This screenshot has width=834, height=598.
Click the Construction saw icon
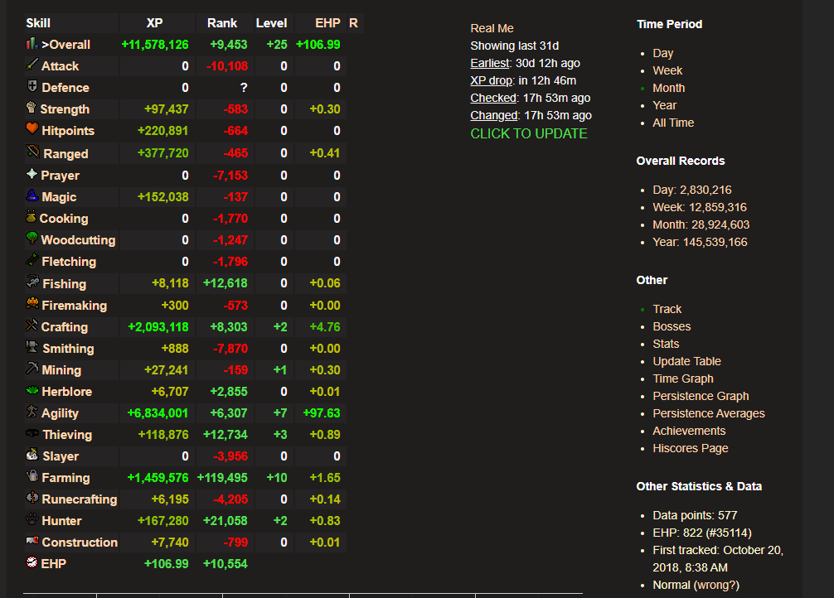pos(32,541)
